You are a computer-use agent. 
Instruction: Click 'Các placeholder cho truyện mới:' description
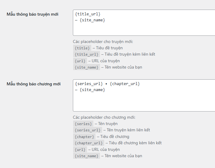click(103, 41)
